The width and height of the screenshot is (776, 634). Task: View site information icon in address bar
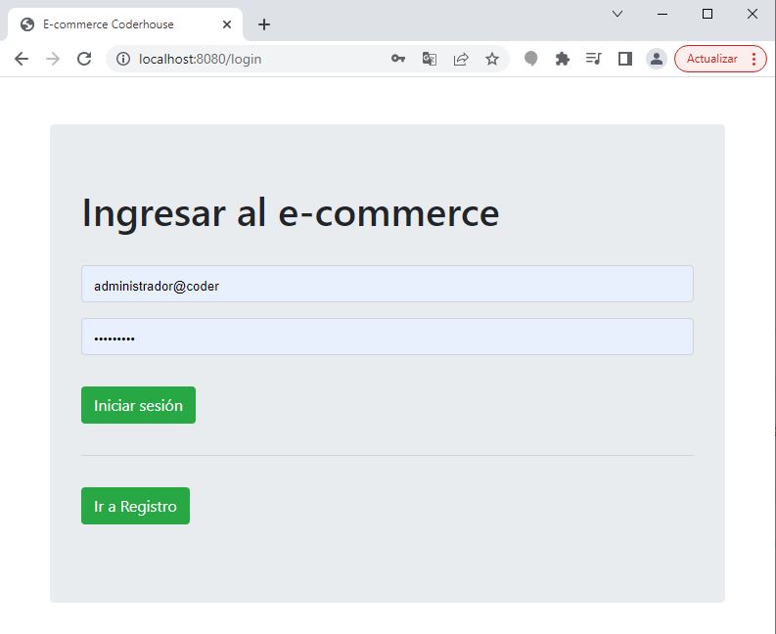point(122,59)
